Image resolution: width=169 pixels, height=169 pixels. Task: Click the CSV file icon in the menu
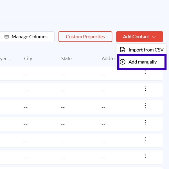[x=123, y=50]
